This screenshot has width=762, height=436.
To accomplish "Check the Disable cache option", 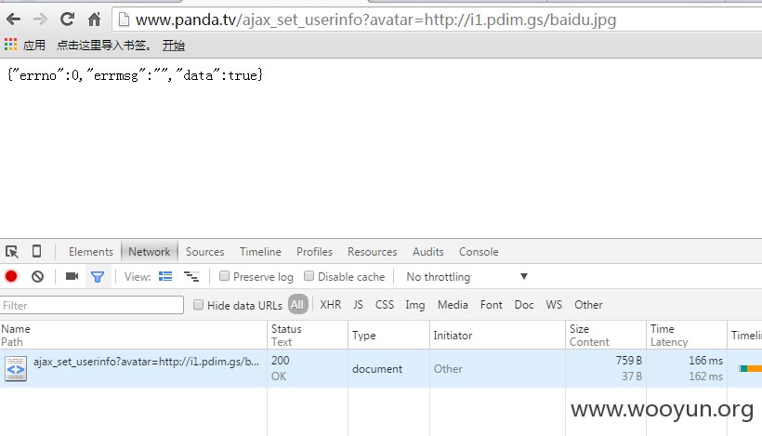I will point(309,276).
